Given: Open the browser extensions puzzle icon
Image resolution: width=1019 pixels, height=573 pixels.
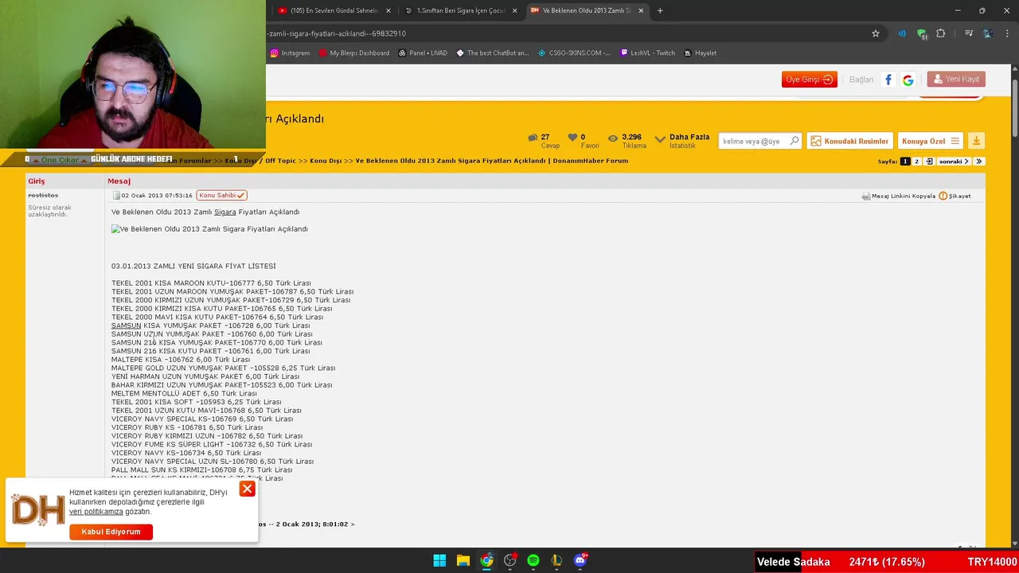Looking at the screenshot, I should pyautogui.click(x=941, y=33).
